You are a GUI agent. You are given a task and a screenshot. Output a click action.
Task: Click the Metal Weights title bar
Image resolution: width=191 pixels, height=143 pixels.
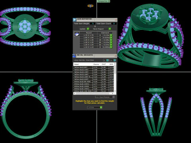click(x=95, y=56)
